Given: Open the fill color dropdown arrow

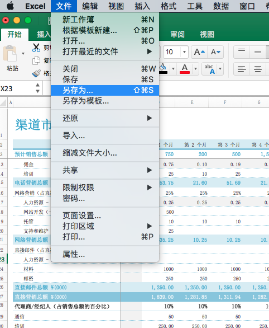Looking at the screenshot, I should point(173,69).
